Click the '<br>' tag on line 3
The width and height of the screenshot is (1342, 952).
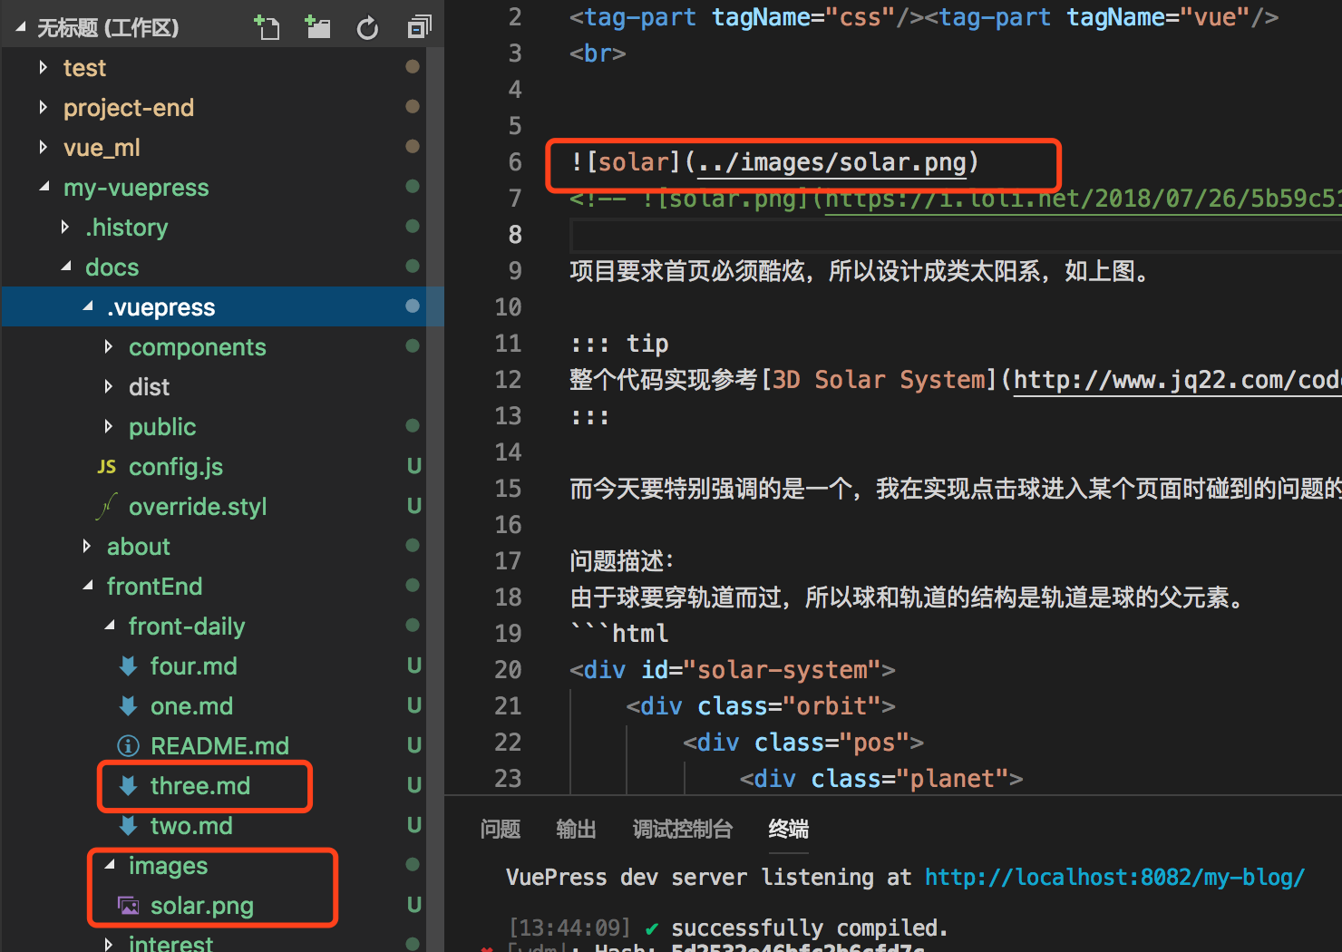pos(598,53)
